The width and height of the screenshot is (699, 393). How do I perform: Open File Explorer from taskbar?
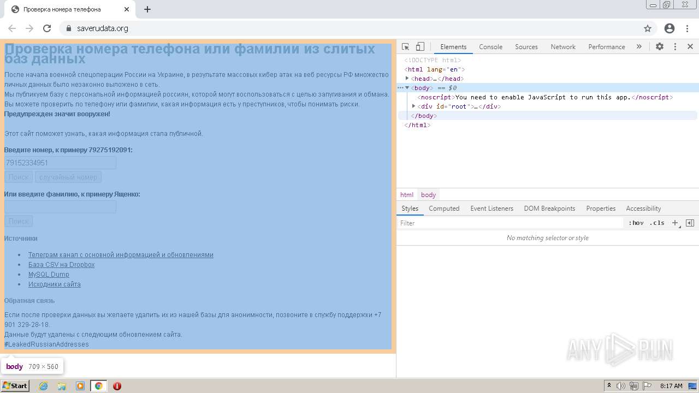[x=62, y=386]
